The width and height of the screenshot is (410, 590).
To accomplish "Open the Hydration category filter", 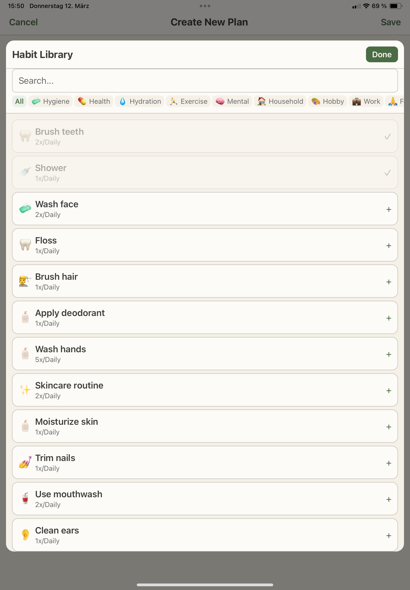I will point(139,101).
